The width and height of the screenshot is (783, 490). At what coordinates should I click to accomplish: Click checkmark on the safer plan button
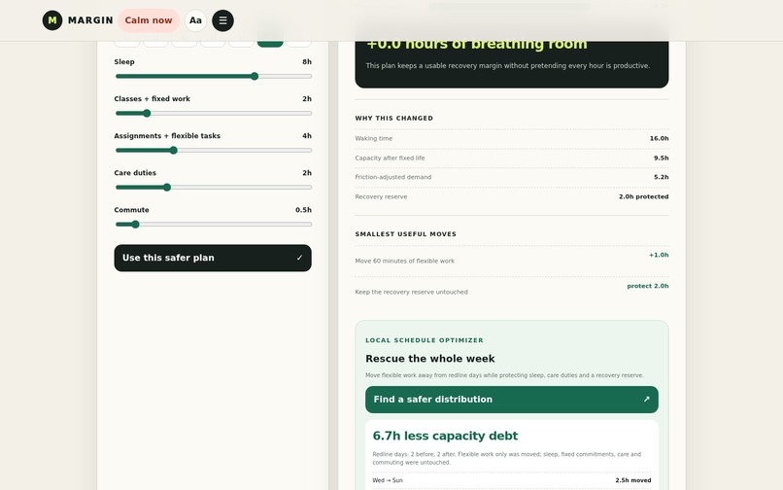tap(299, 258)
